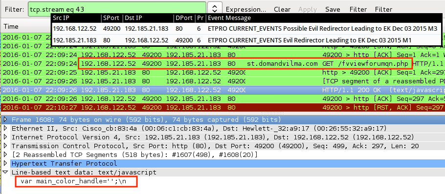Expand Internet Protocol Version 4 node
Viewport: 445px width, 194px height.
coord(5,137)
